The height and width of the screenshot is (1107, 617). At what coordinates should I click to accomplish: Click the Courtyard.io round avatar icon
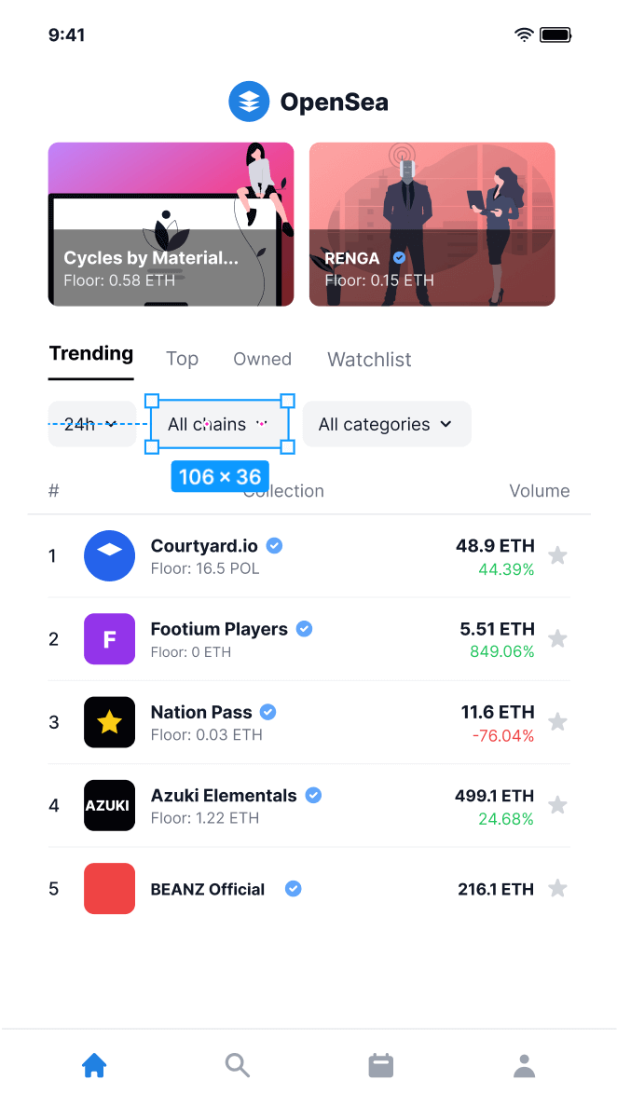tap(109, 555)
